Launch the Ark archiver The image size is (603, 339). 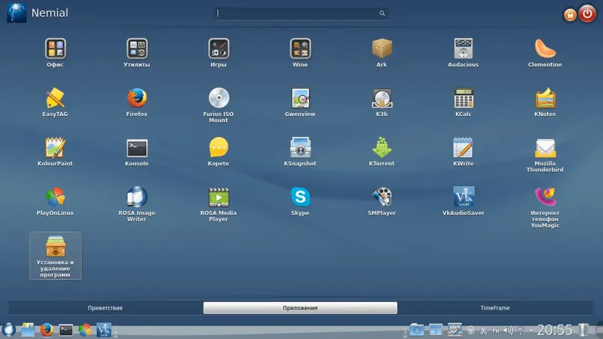(382, 53)
